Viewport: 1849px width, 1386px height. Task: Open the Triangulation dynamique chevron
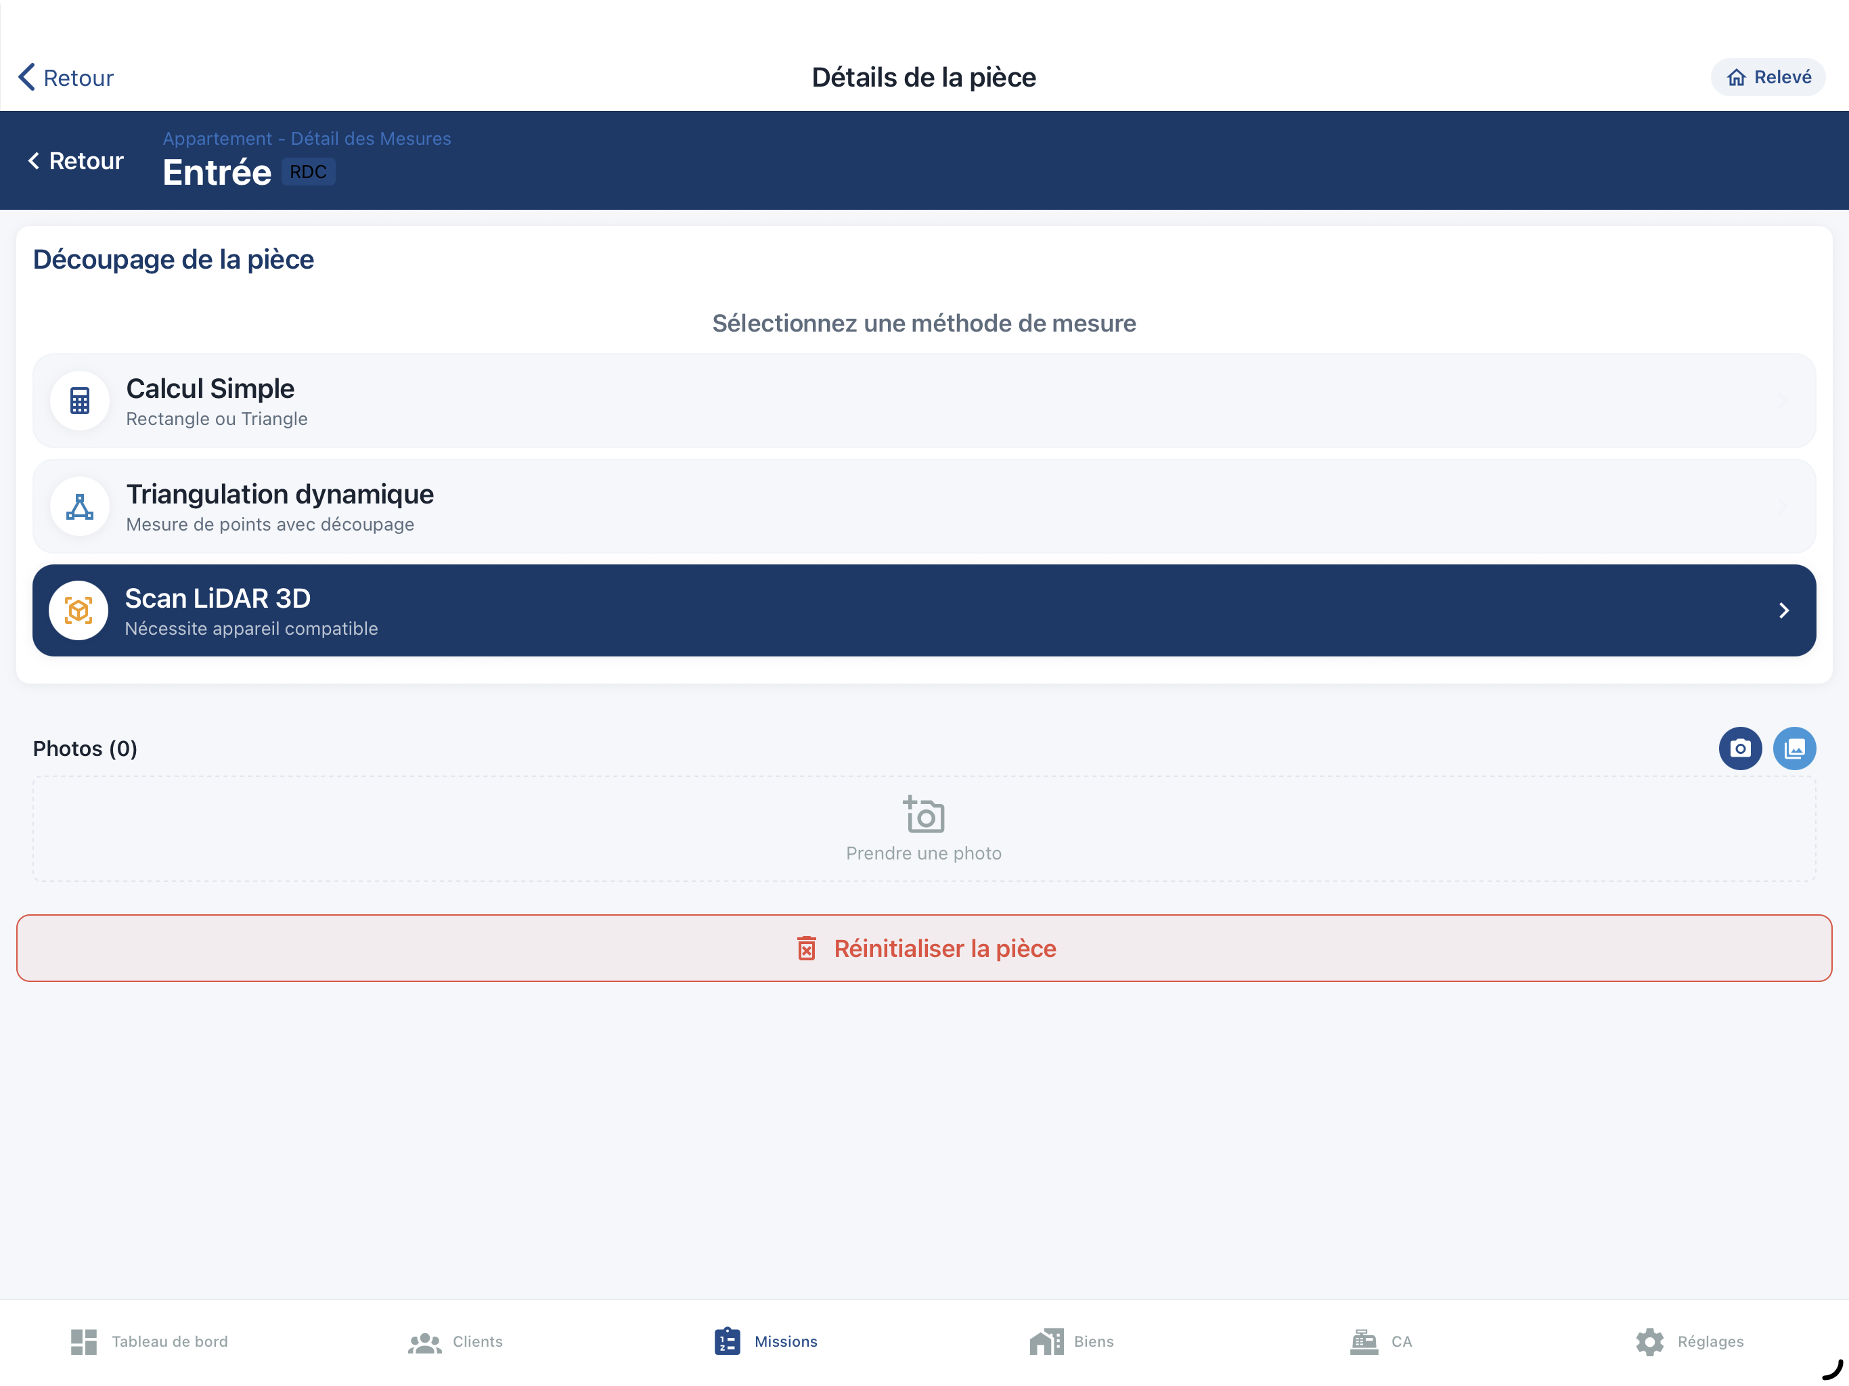pos(1785,506)
